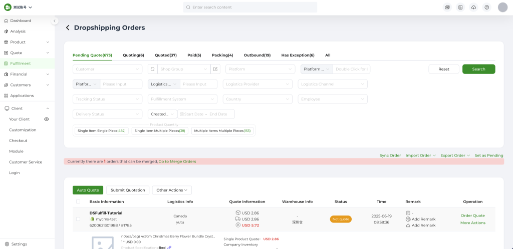This screenshot has width=513, height=249.
Task: Tick the checkbox for DSFulfill-Tutorial order
Action: pyautogui.click(x=78, y=219)
